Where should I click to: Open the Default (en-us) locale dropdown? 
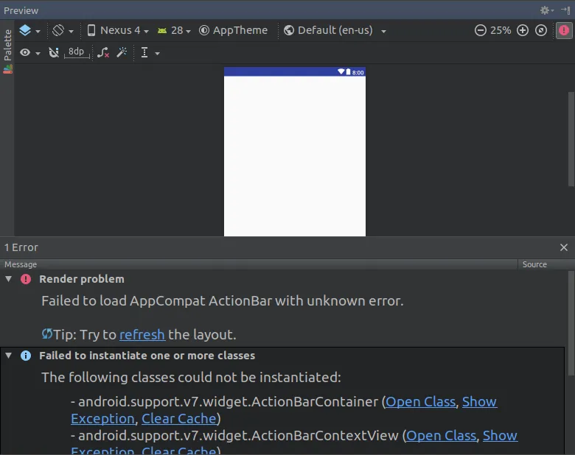coord(335,30)
